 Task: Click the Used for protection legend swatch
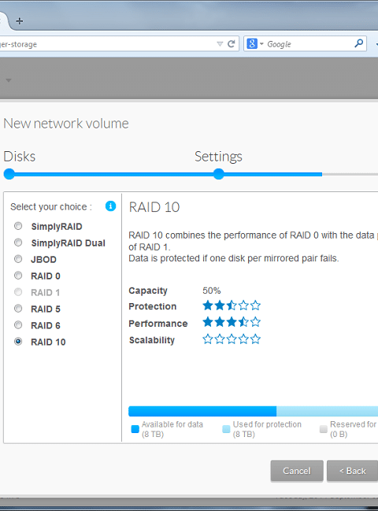click(x=226, y=429)
